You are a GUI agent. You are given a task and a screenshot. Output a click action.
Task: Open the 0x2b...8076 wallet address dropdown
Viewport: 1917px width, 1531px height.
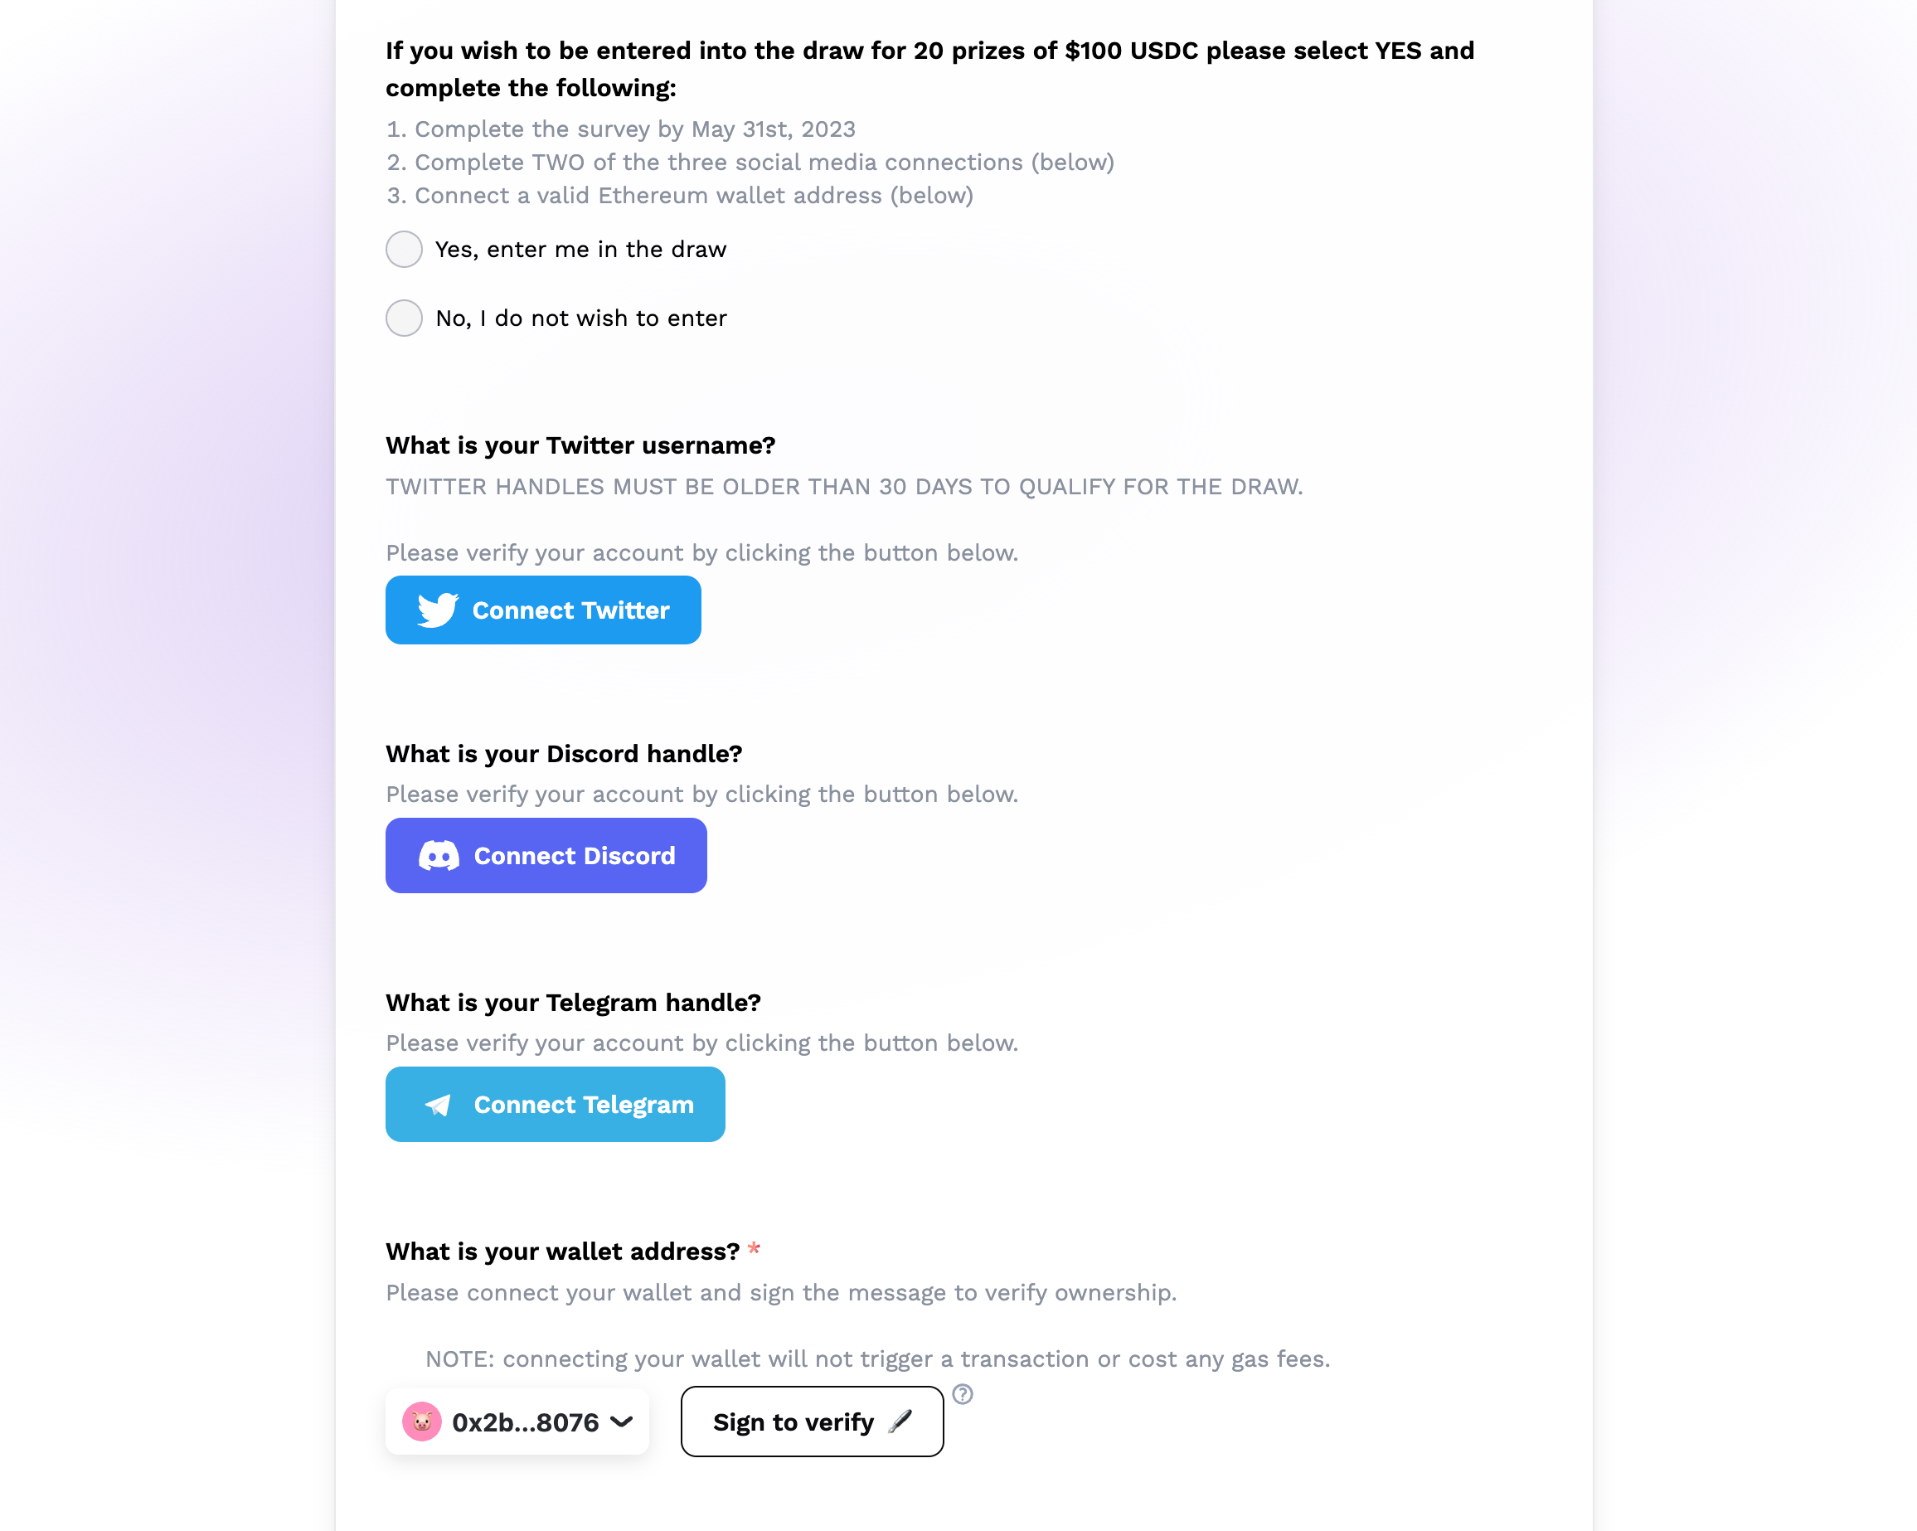pyautogui.click(x=525, y=1422)
